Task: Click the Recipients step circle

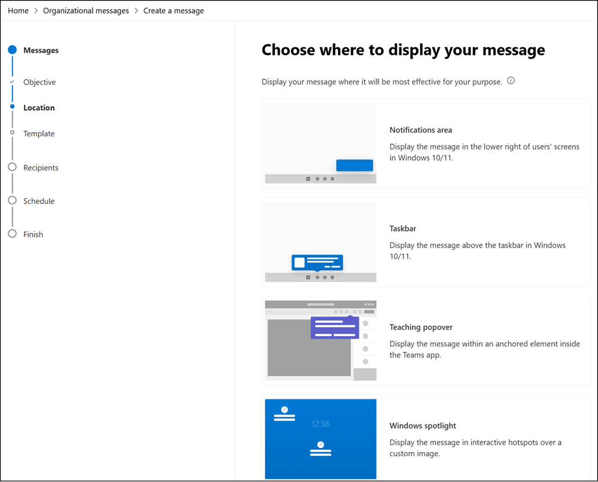Action: (x=13, y=167)
